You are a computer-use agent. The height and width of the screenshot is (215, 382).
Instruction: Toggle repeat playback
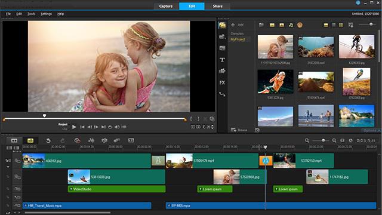click(x=110, y=127)
